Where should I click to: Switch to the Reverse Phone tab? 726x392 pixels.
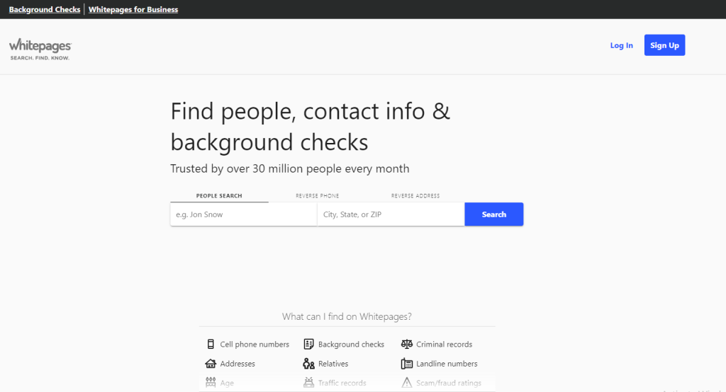coord(317,196)
